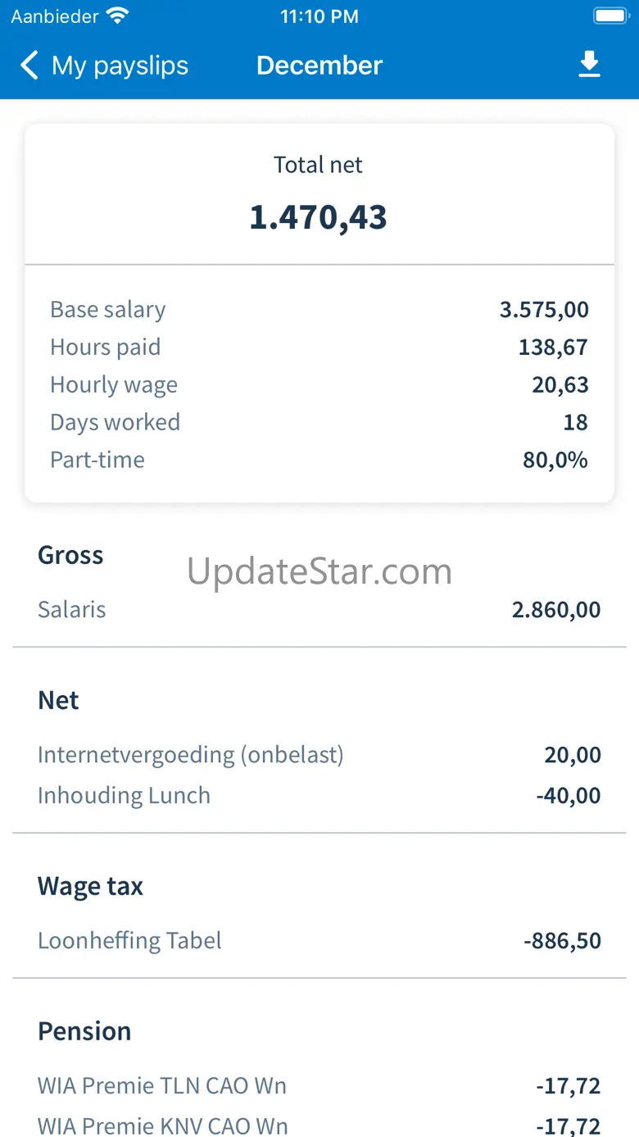Tap the download payslip icon

pos(589,65)
